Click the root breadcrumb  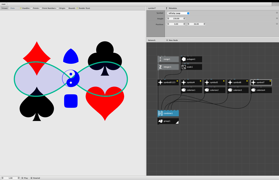pyautogui.click(x=4, y=4)
